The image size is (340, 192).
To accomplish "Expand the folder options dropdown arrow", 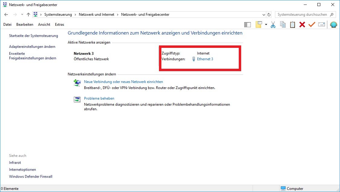I will click(266, 25).
